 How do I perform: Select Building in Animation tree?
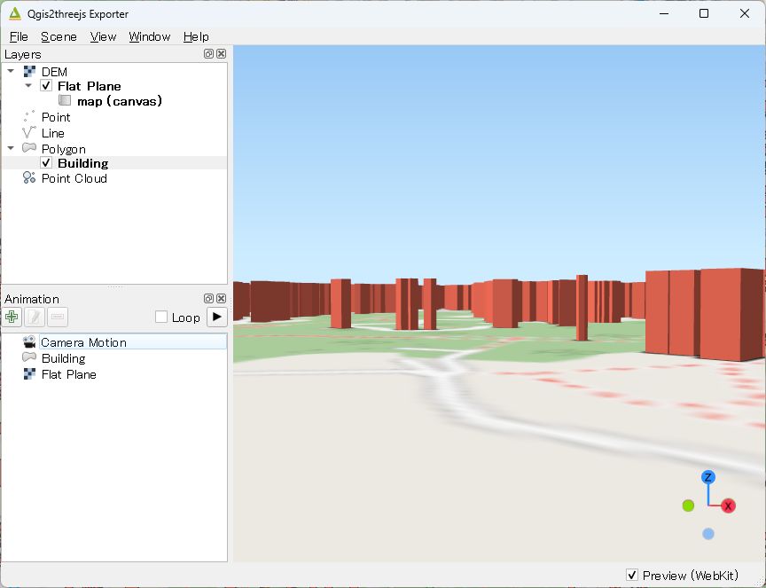coord(64,358)
